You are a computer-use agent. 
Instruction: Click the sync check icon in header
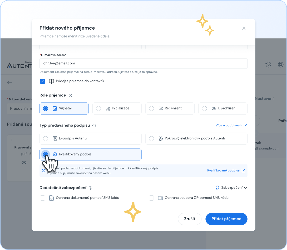(269, 64)
